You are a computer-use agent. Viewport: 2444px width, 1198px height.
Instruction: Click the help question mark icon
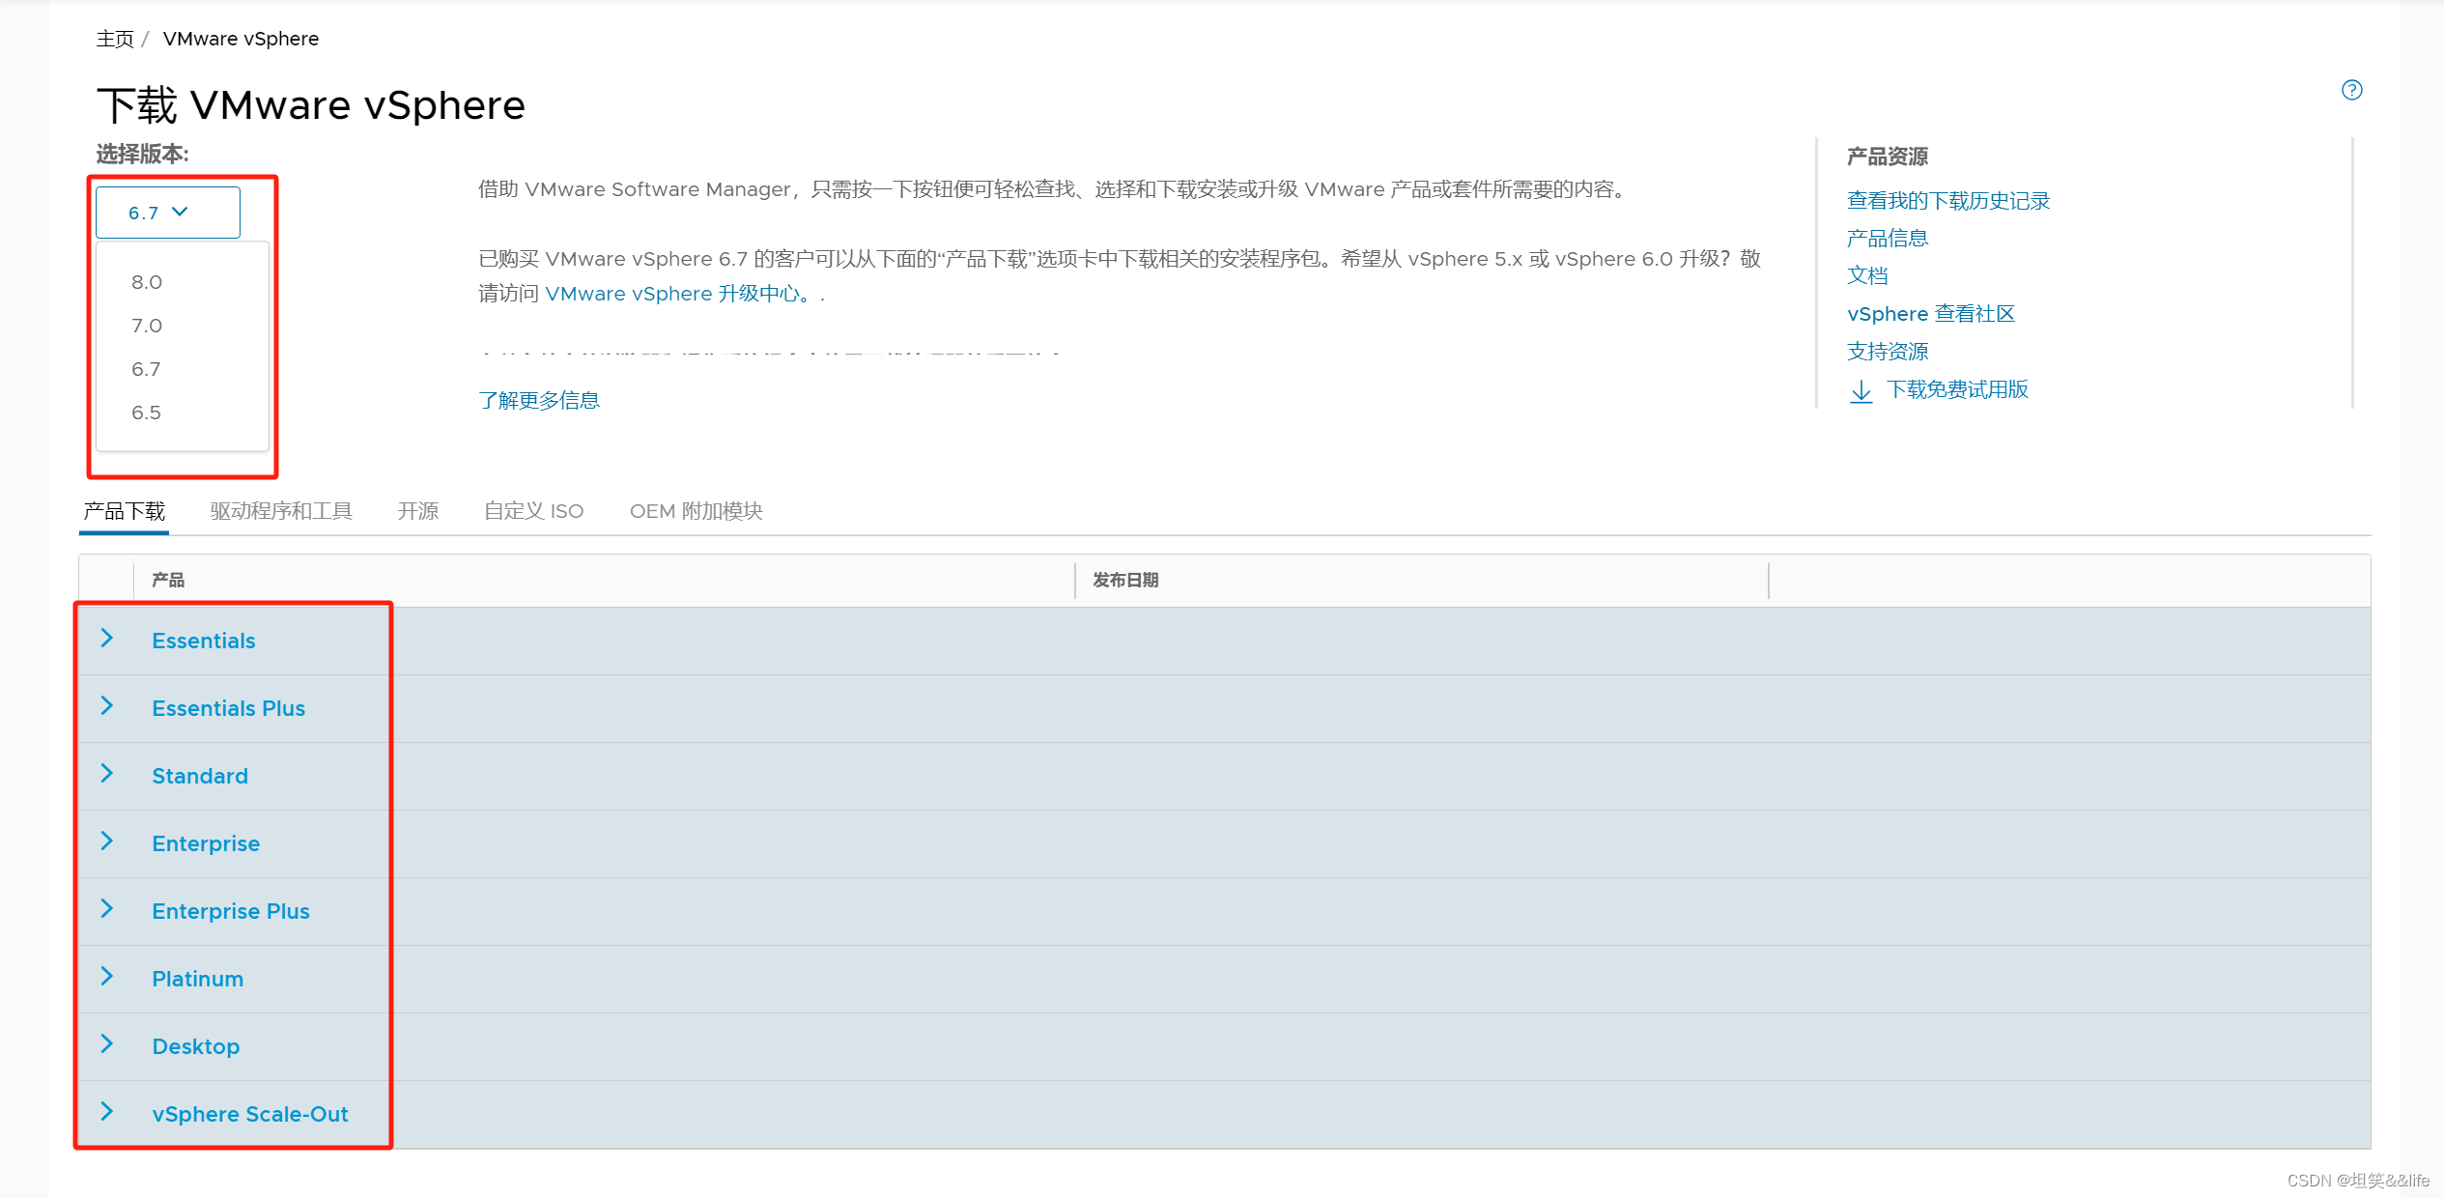coord(2351,90)
